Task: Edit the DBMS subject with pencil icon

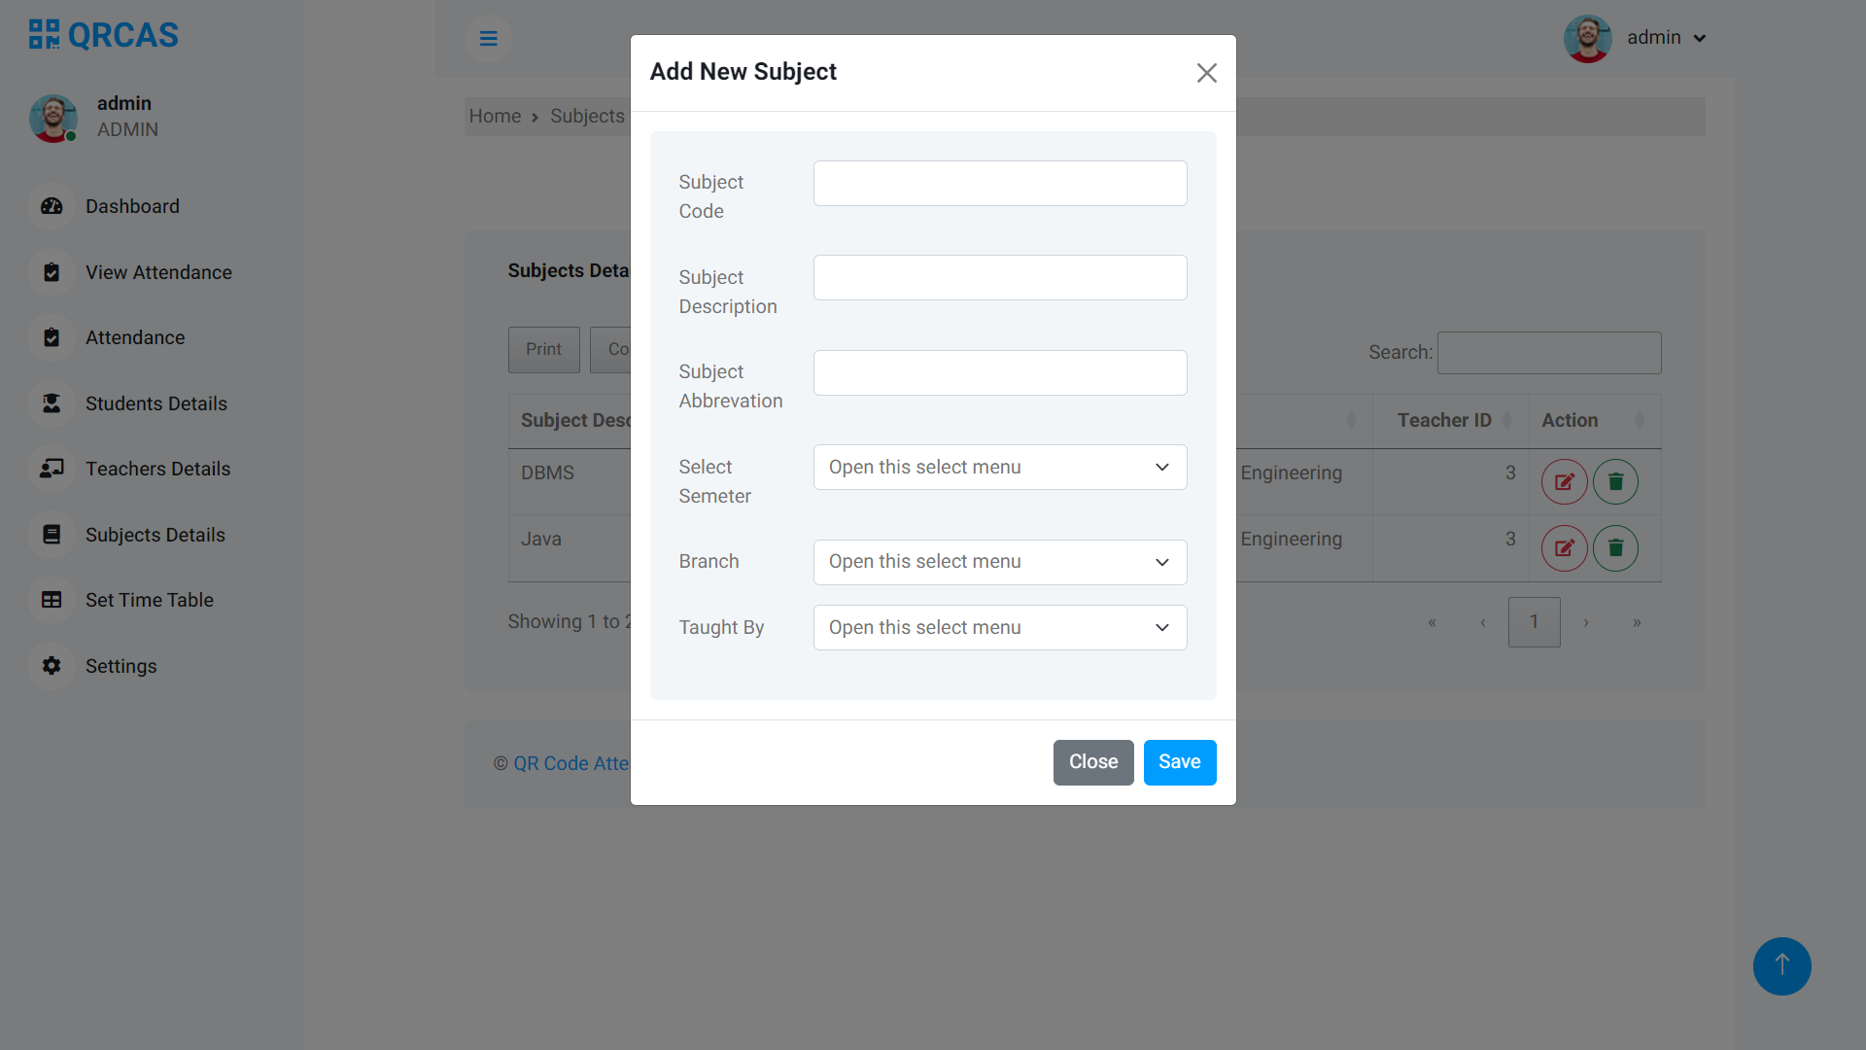Action: (x=1564, y=481)
